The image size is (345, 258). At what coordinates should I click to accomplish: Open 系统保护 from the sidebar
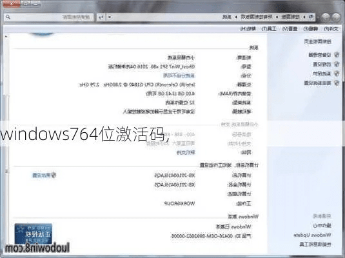click(322, 74)
